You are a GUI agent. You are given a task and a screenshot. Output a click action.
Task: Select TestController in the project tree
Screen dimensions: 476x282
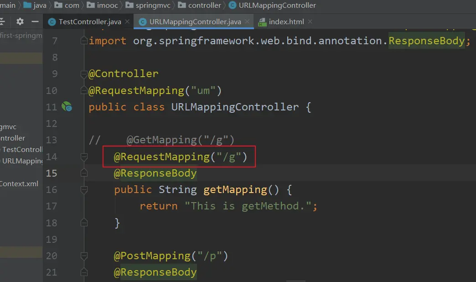tap(21, 150)
